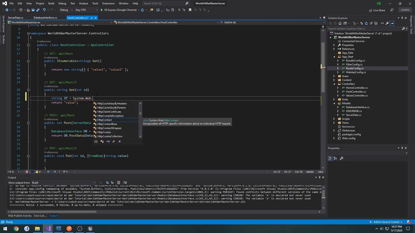Switch to the ServerData.cs tab
The width and height of the screenshot is (415, 233).
pos(16,18)
